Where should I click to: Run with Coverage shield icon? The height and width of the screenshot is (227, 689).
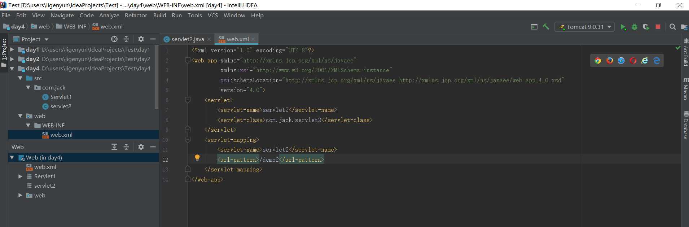(x=646, y=27)
